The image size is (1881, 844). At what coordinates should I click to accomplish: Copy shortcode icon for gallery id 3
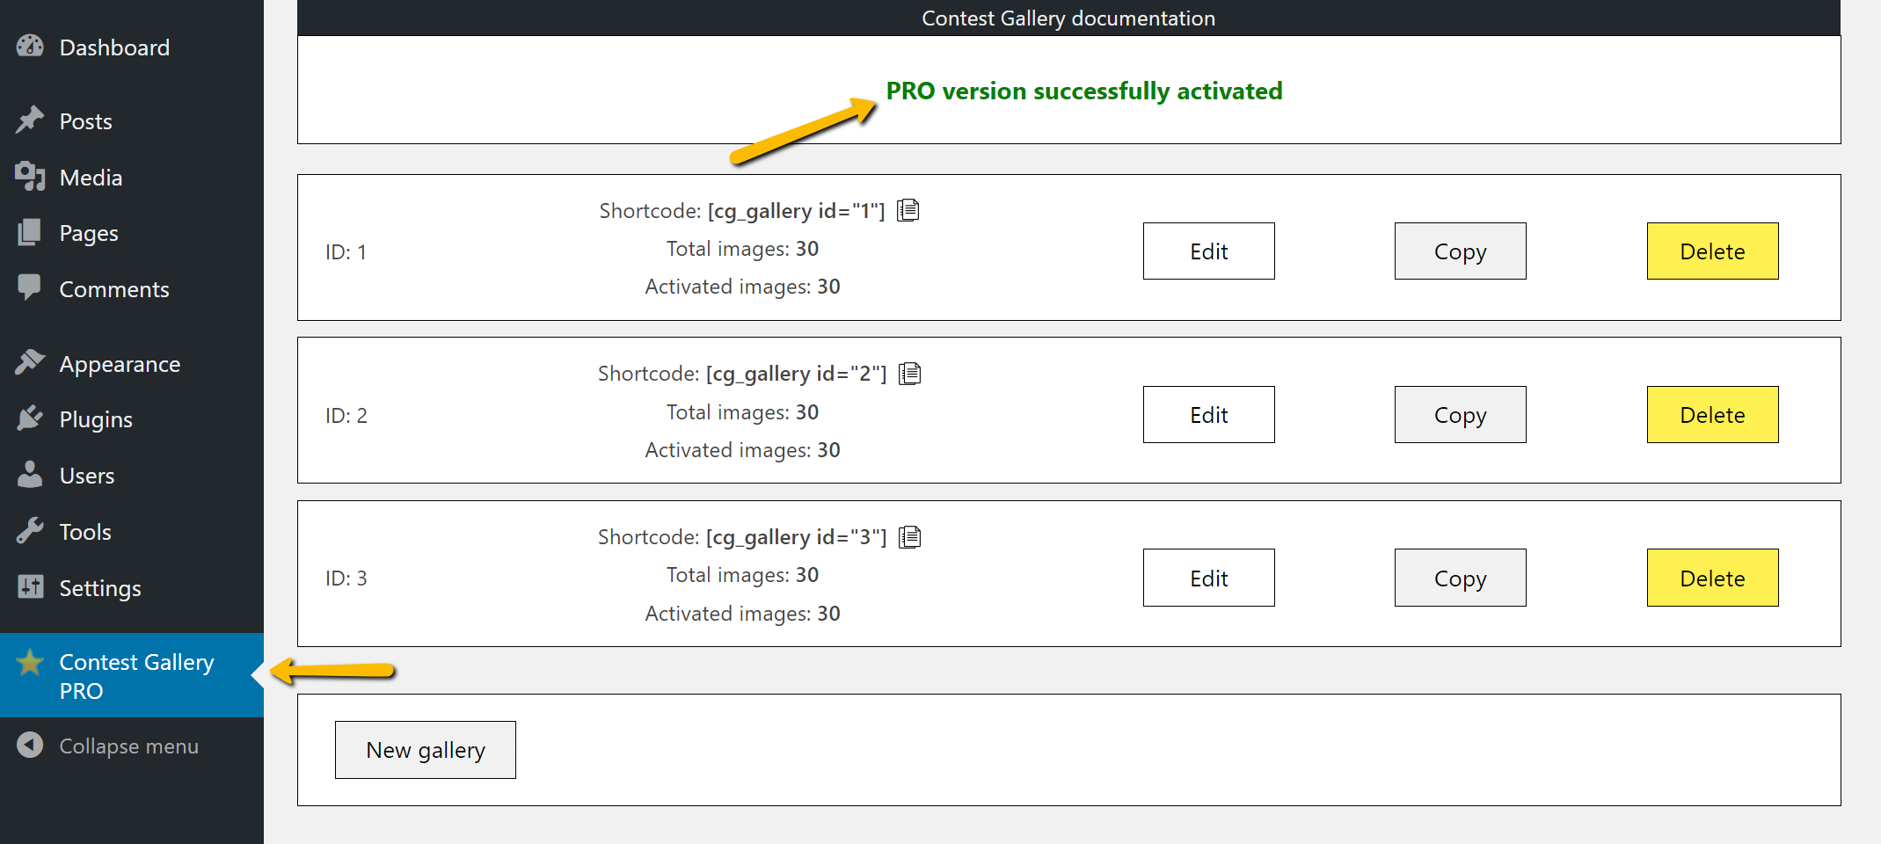(910, 537)
